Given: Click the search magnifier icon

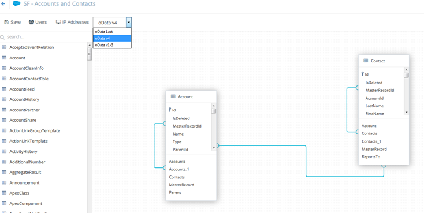Looking at the screenshot, I should point(2,37).
